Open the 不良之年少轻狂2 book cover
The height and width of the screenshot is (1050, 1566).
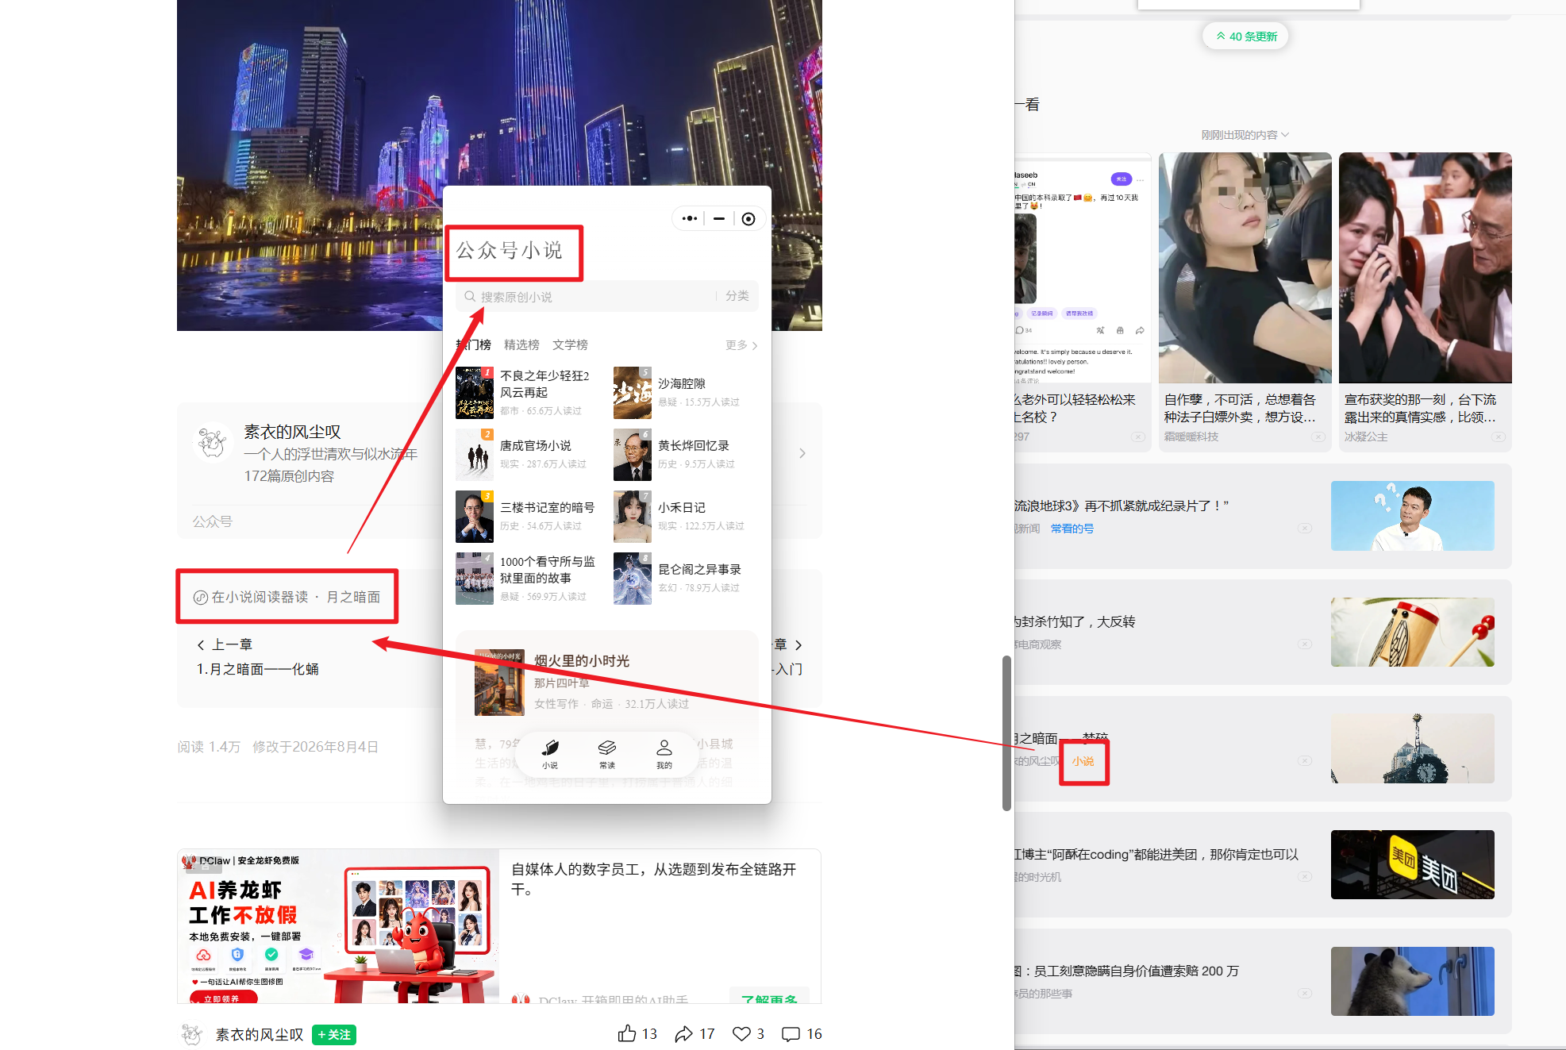(475, 393)
